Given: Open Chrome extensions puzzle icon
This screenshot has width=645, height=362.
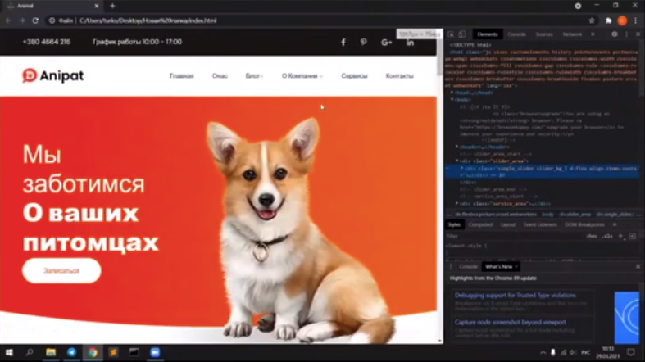Looking at the screenshot, I should (608, 20).
